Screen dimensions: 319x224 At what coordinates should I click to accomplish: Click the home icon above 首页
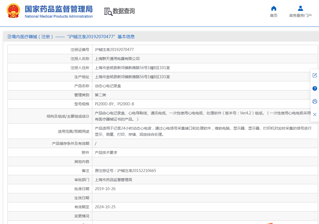tap(274, 8)
